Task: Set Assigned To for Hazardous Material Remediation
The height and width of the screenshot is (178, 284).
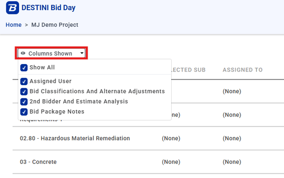Action: [232, 138]
